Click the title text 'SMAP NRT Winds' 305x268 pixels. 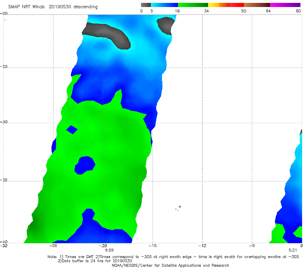click(x=26, y=7)
